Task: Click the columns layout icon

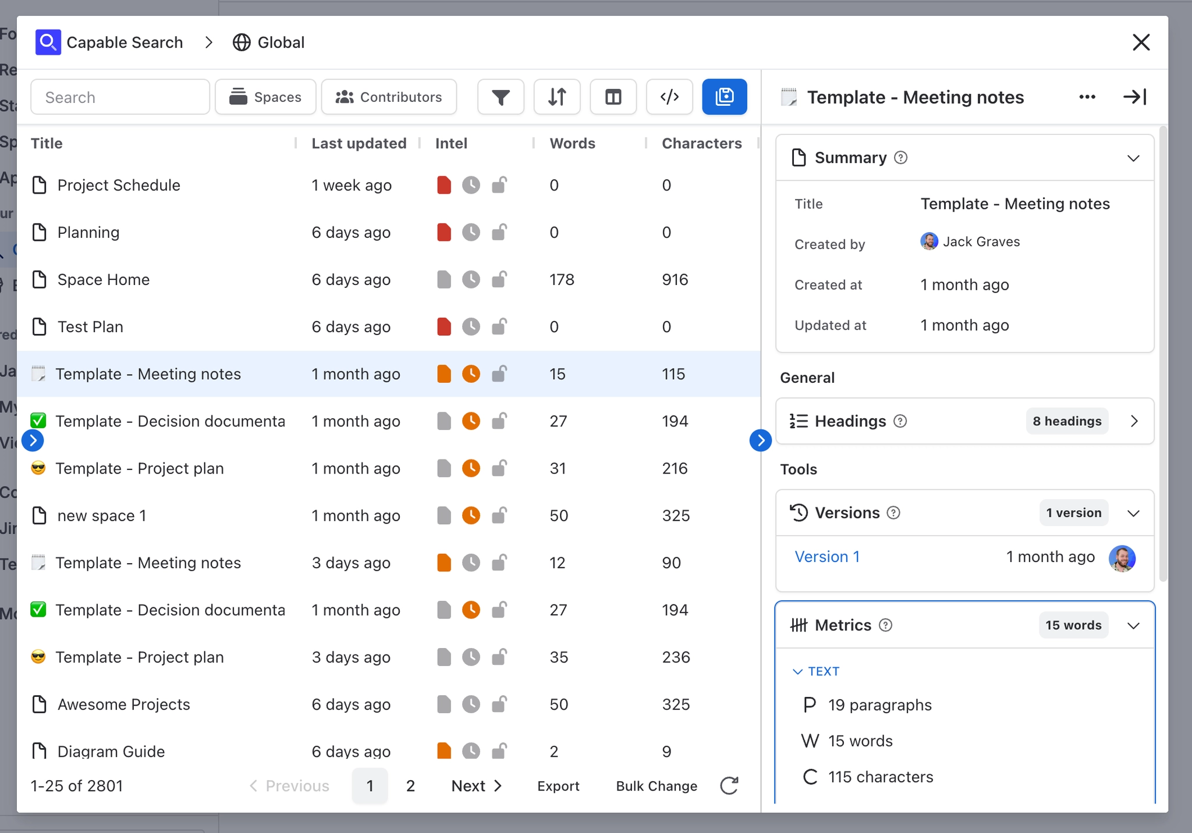Action: [613, 97]
